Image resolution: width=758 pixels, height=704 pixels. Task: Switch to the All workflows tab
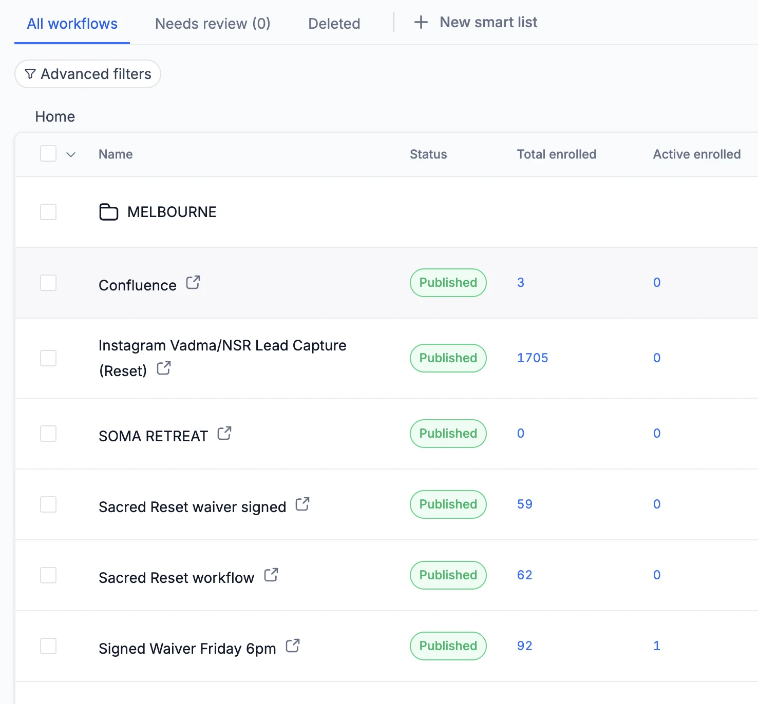click(72, 24)
